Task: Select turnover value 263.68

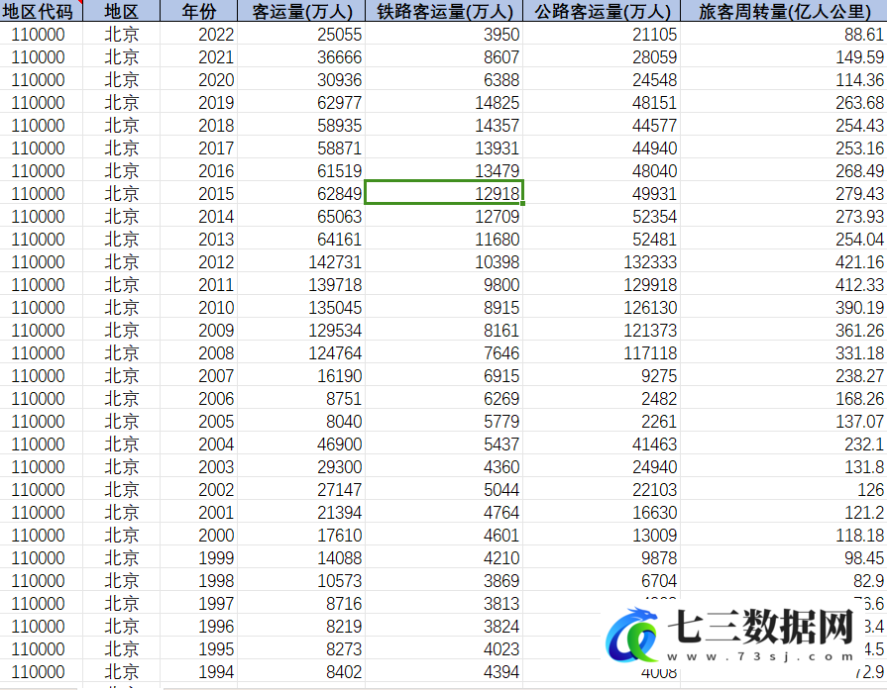Action: coord(784,102)
